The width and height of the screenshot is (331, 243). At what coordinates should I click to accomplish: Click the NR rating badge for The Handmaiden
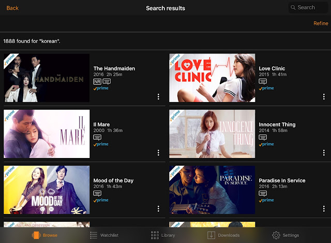pyautogui.click(x=97, y=81)
